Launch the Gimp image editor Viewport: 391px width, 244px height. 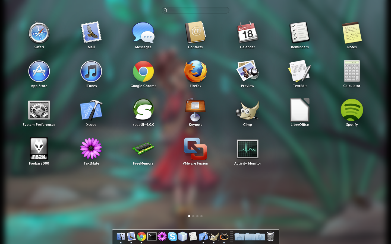[x=247, y=110]
